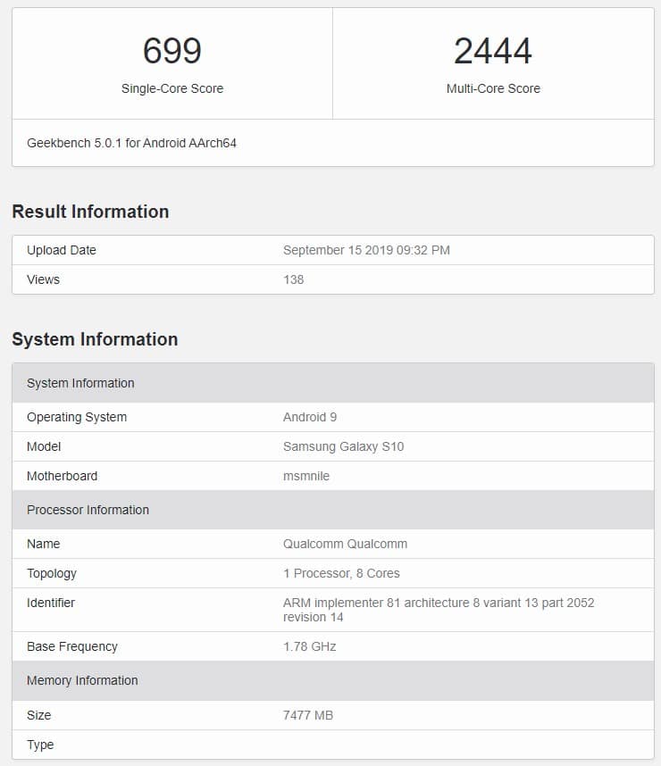Select the 1.78 GHz base frequency value
Image resolution: width=661 pixels, height=766 pixels.
pyautogui.click(x=309, y=646)
